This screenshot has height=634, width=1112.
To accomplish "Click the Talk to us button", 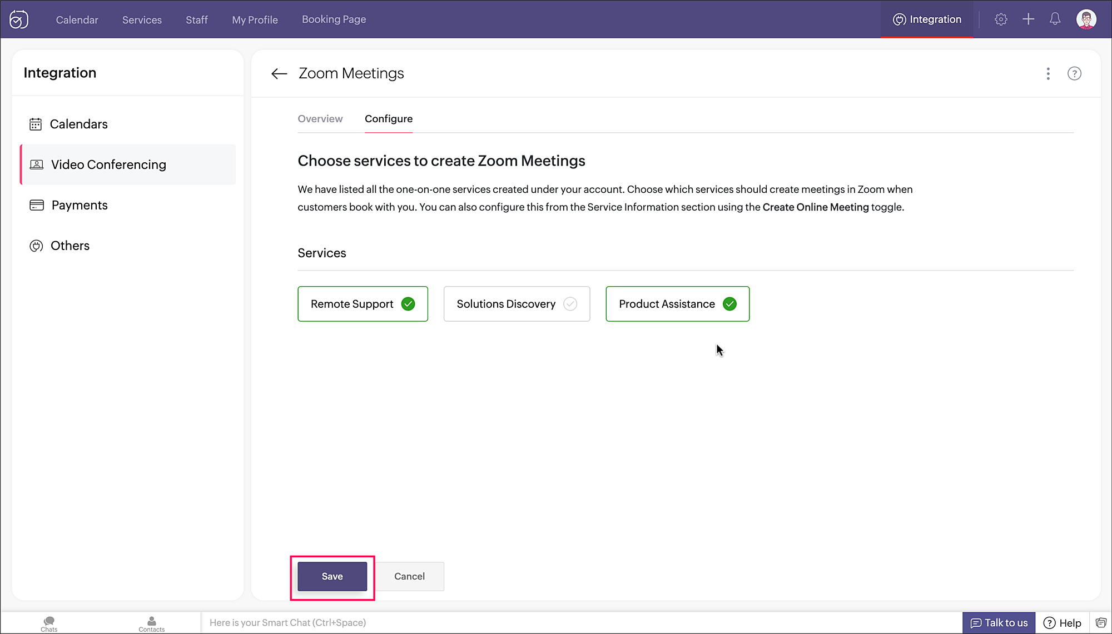I will point(999,623).
